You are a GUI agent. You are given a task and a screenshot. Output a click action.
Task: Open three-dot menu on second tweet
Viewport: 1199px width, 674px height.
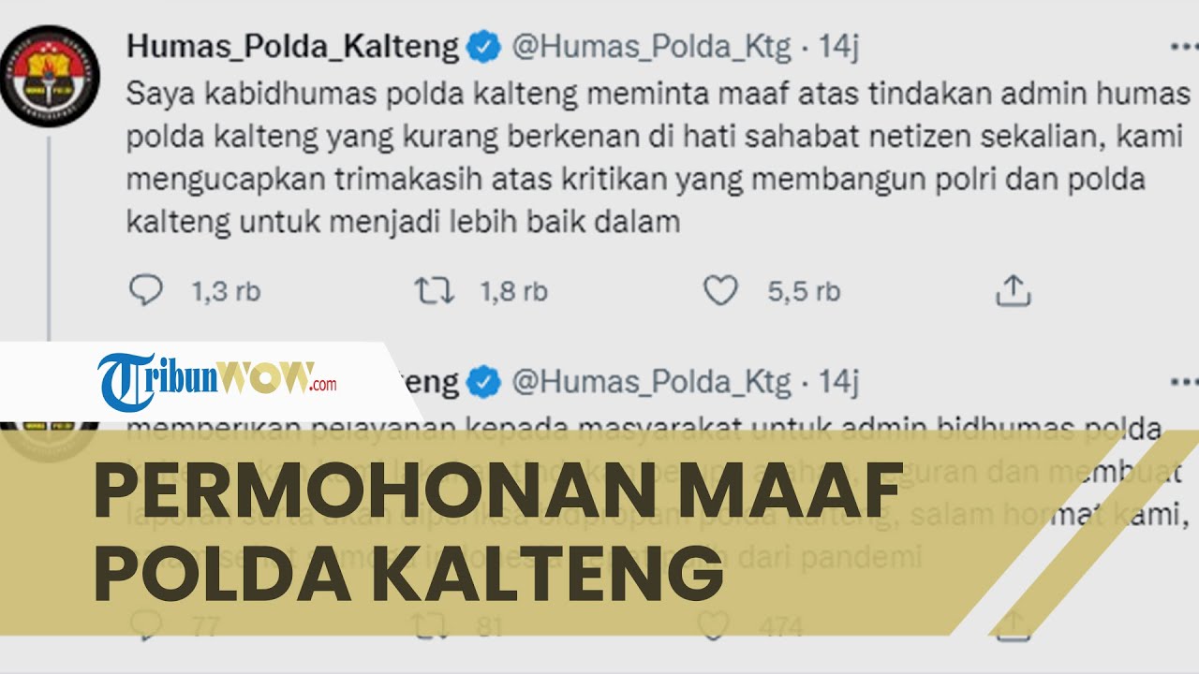(x=1184, y=381)
